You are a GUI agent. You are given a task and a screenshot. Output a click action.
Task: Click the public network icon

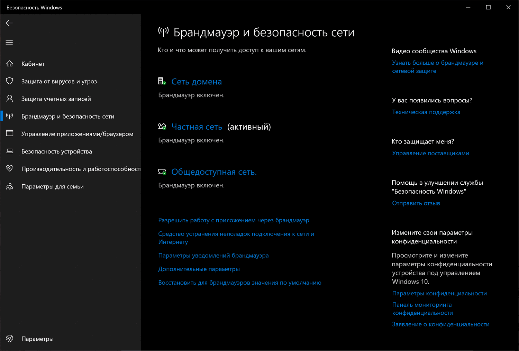pyautogui.click(x=162, y=172)
